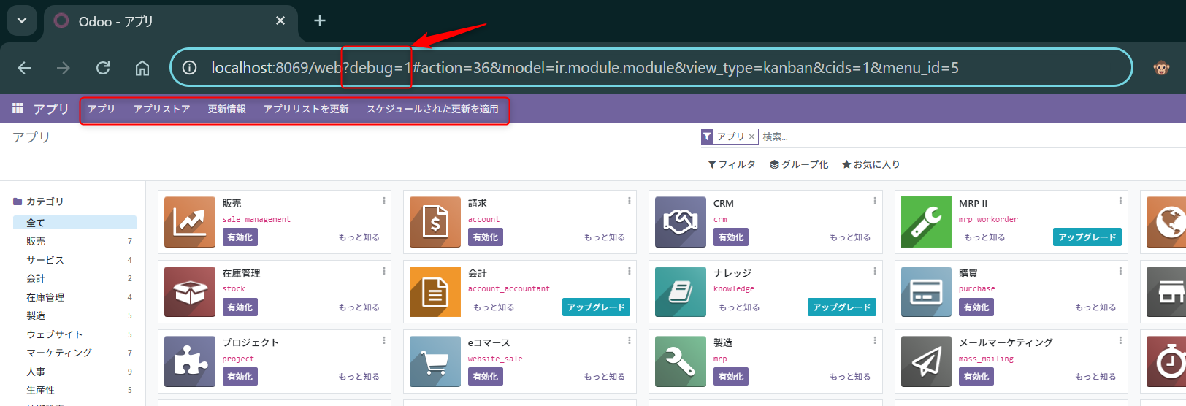Click the browser forward arrow
The width and height of the screenshot is (1186, 406).
[x=64, y=68]
